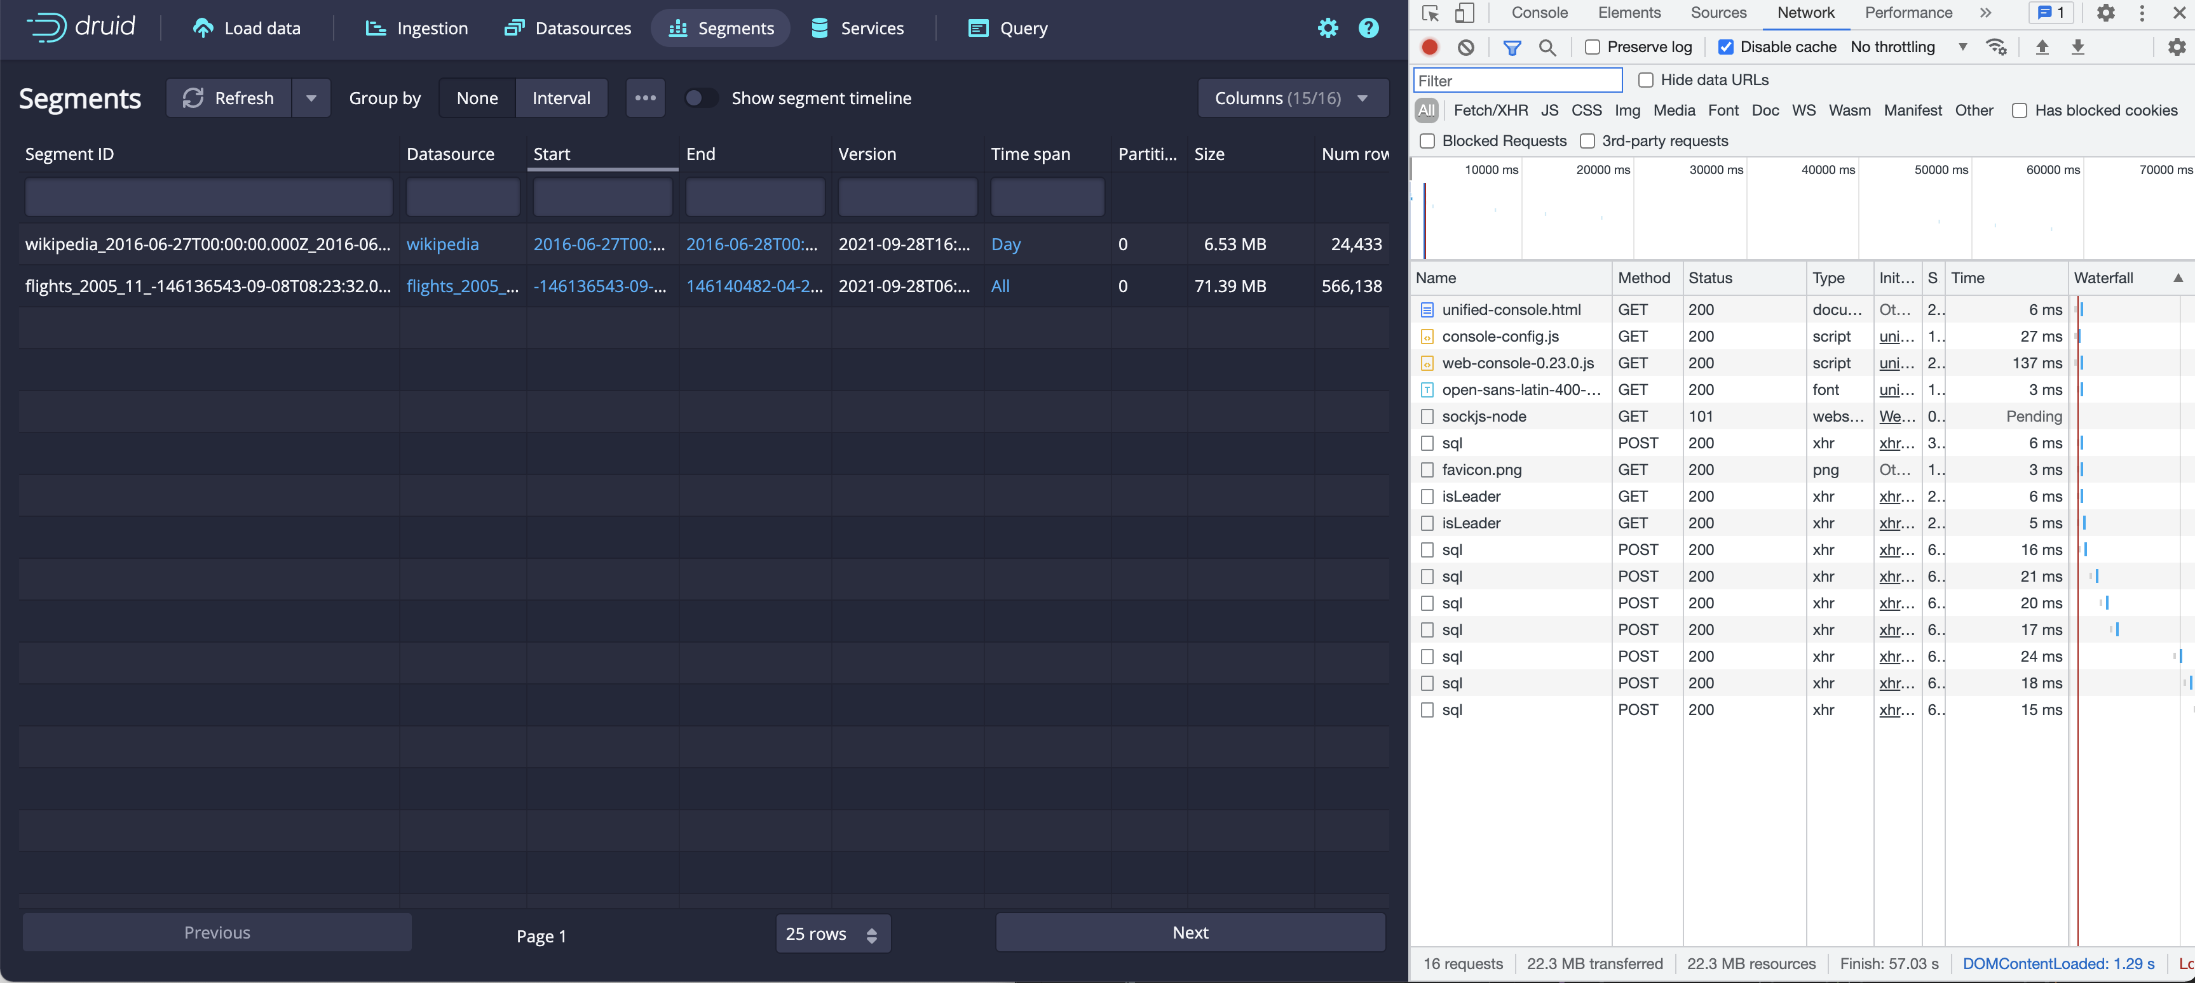
Task: Open the No throttling dropdown
Action: click(1907, 48)
